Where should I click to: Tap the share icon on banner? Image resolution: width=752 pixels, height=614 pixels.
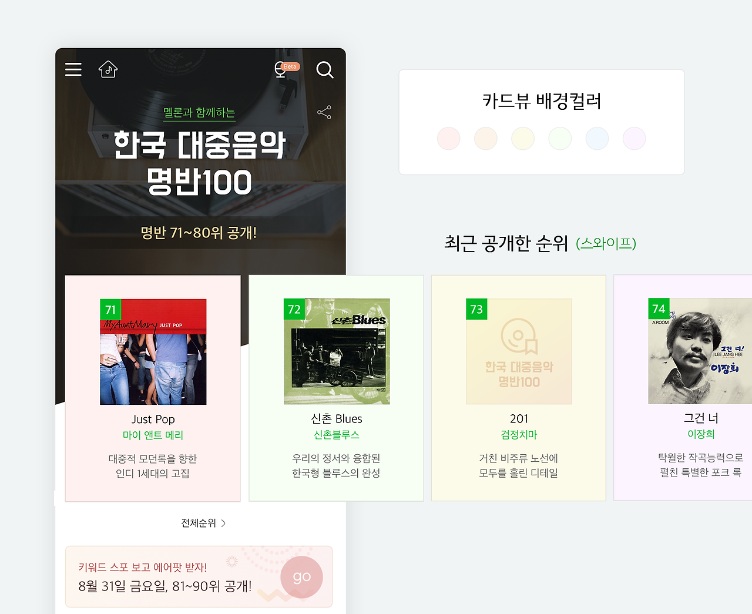(x=324, y=112)
